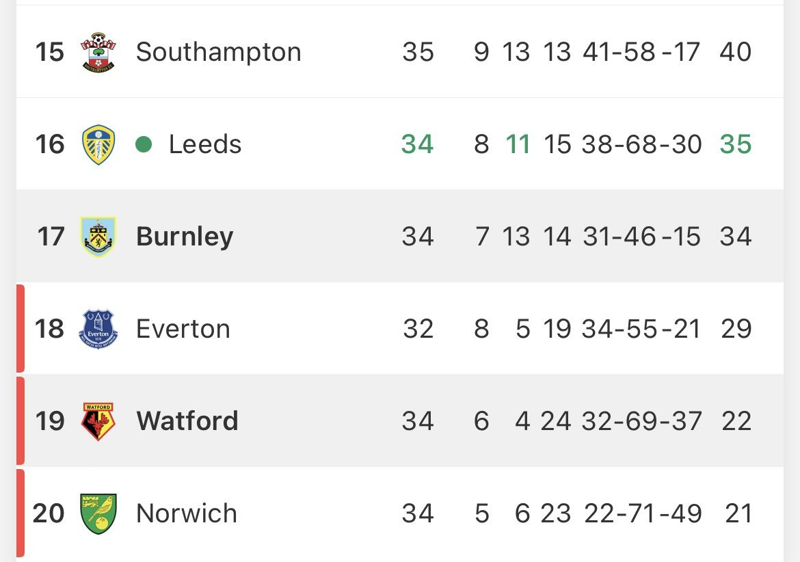Click the Southampton club crest

(x=98, y=52)
